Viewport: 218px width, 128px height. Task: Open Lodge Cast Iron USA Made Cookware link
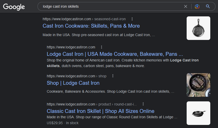click(x=115, y=54)
